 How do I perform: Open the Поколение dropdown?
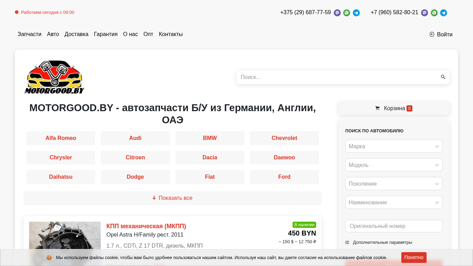[394, 184]
